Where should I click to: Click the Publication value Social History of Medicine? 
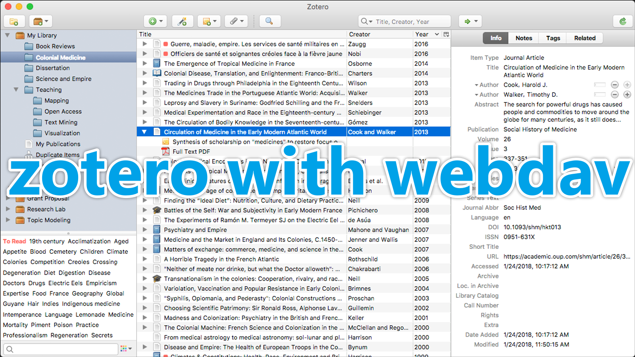pos(540,129)
